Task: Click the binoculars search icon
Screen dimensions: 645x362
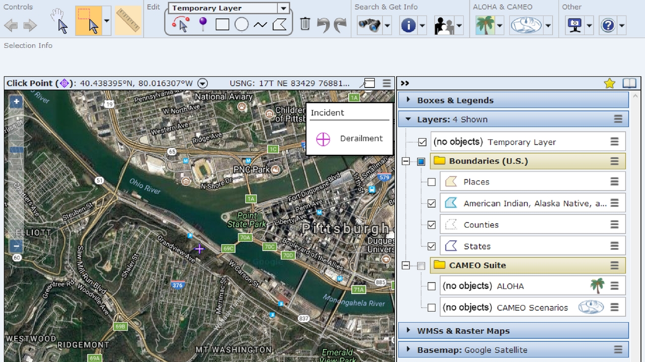Action: 369,25
